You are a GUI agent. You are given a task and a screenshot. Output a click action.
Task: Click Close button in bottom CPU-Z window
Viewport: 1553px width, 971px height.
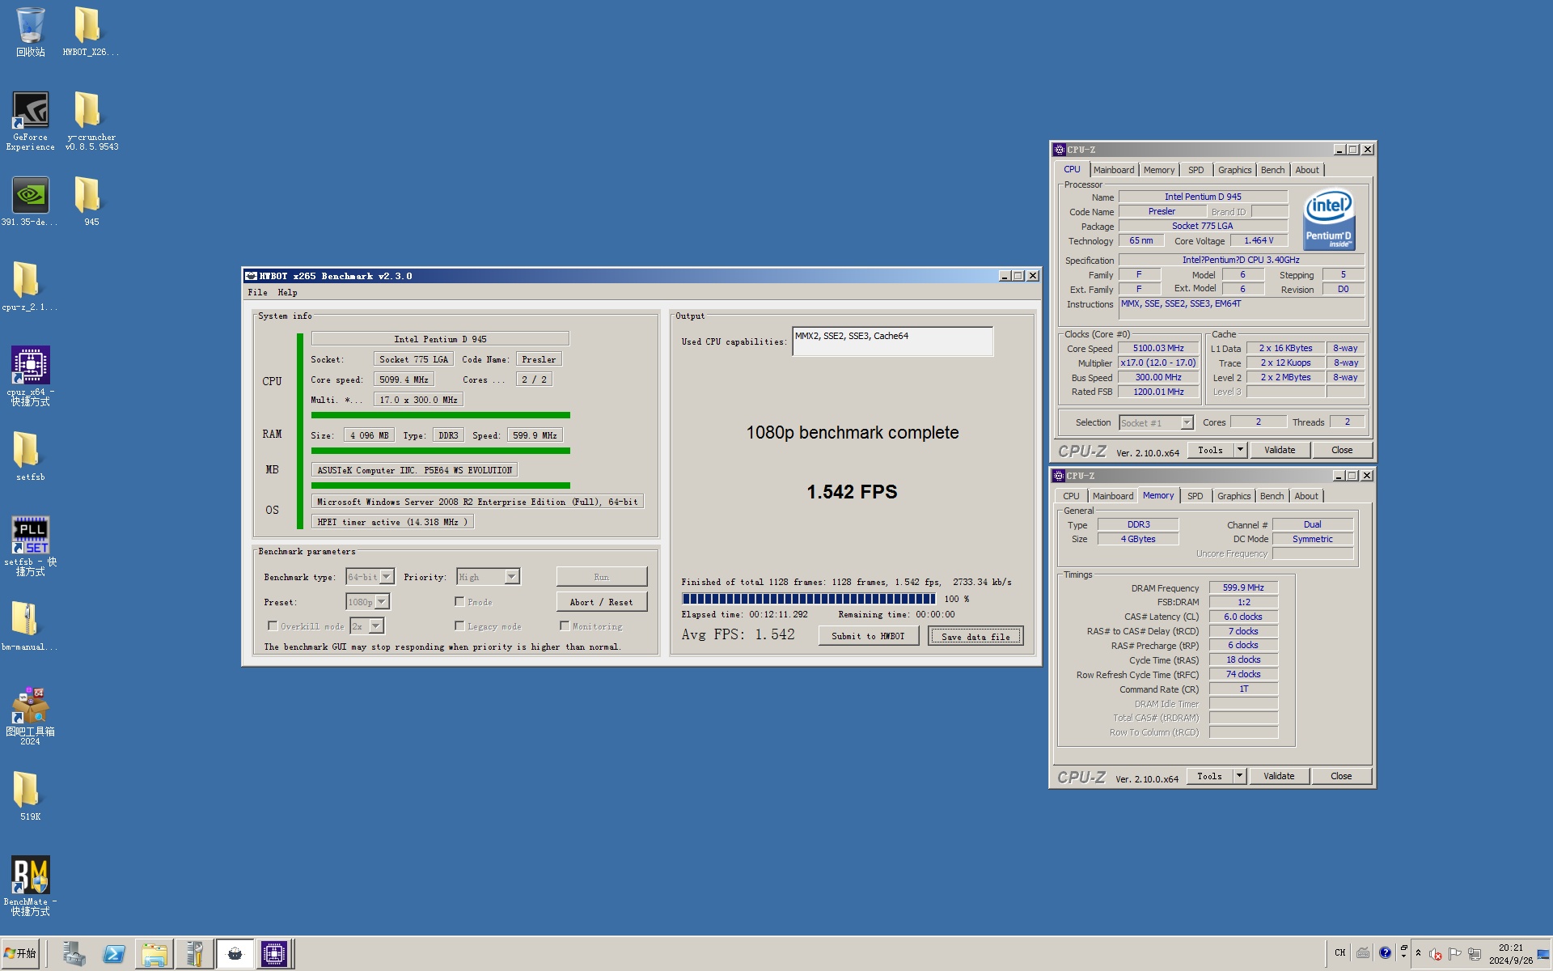click(1341, 776)
